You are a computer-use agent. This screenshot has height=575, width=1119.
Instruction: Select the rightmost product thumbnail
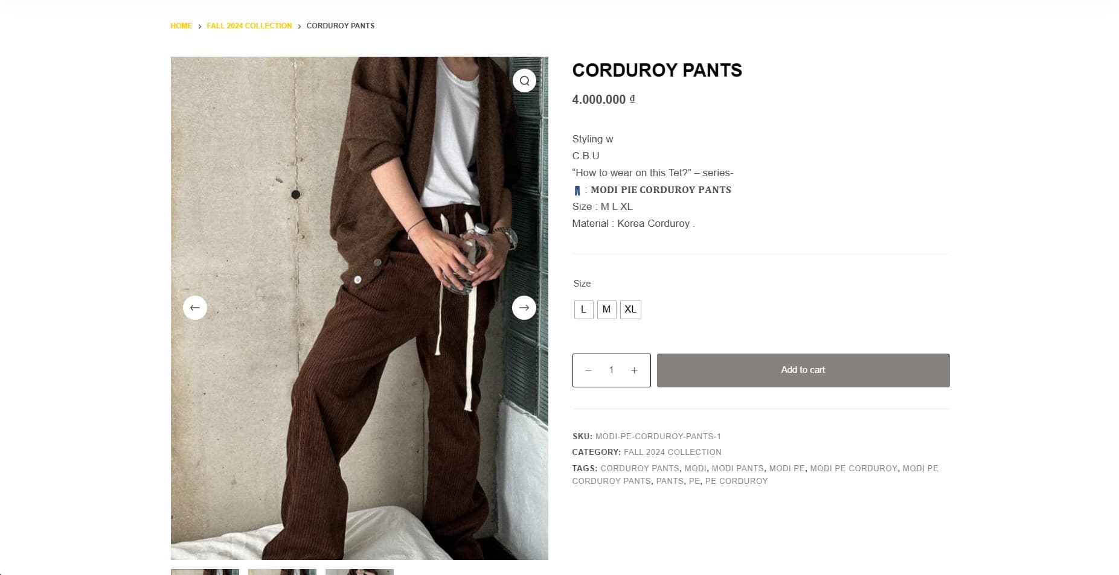click(359, 572)
